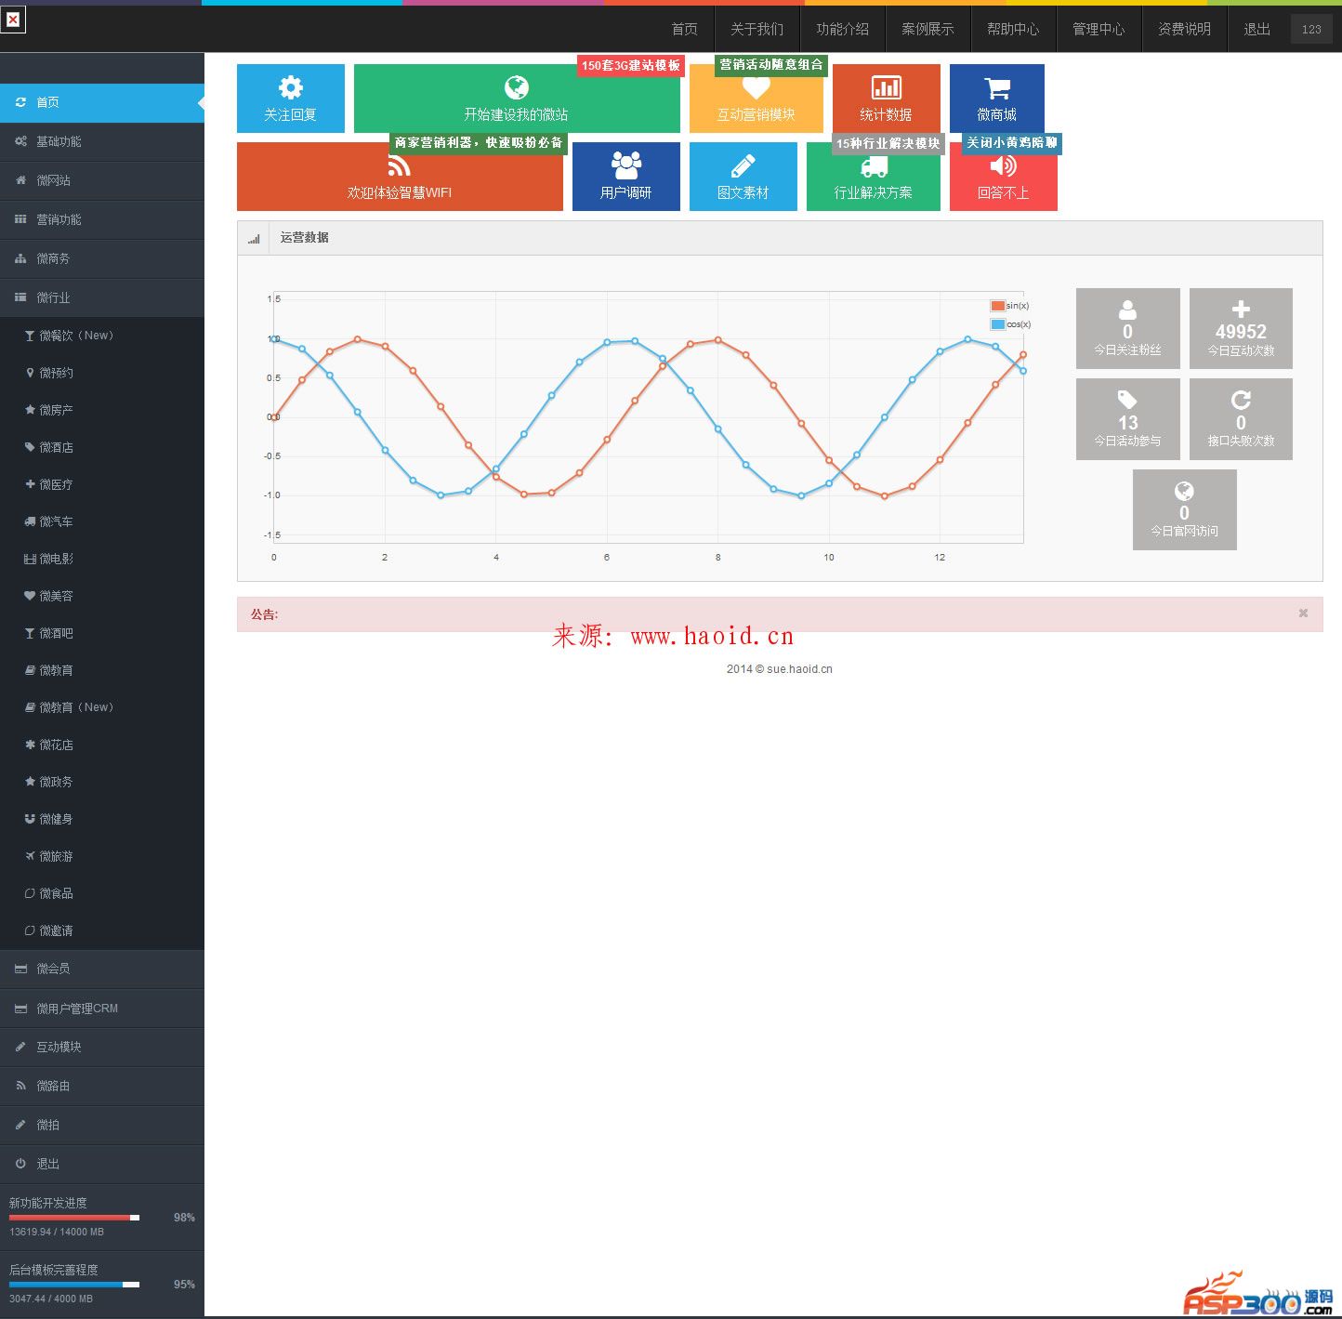The width and height of the screenshot is (1342, 1319).
Task: Click 退出 in the top navigation bar
Action: tap(1257, 29)
